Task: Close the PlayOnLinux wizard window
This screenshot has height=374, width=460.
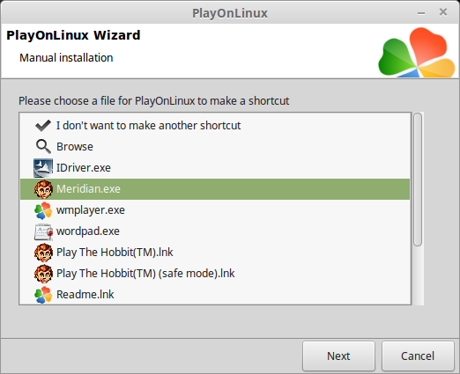Action: [443, 12]
